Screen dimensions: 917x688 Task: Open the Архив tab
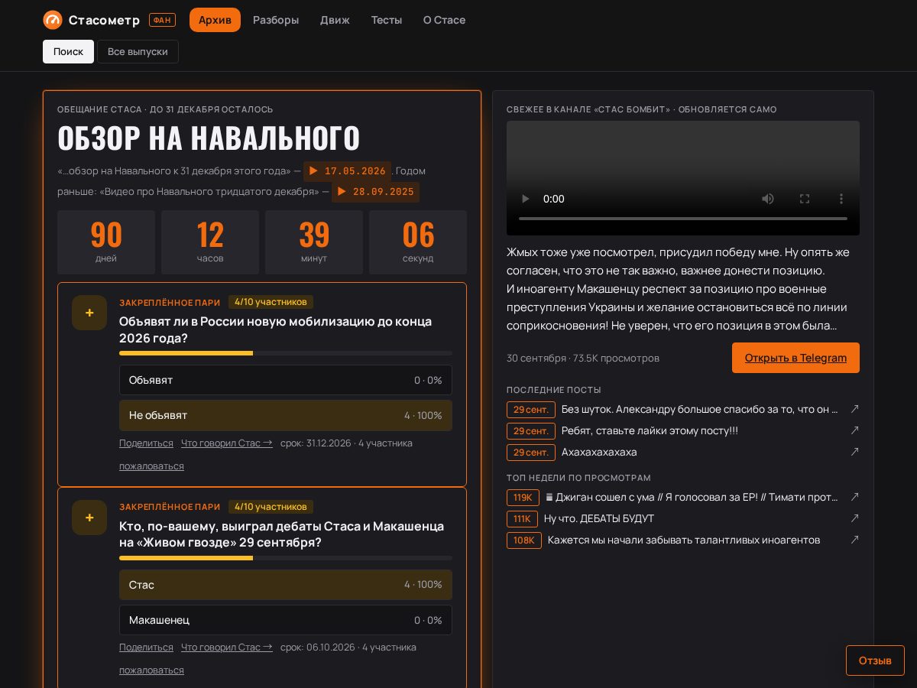(215, 20)
